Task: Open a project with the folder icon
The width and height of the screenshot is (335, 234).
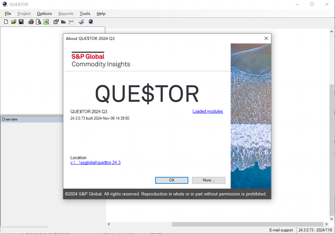Action: pyautogui.click(x=13, y=22)
